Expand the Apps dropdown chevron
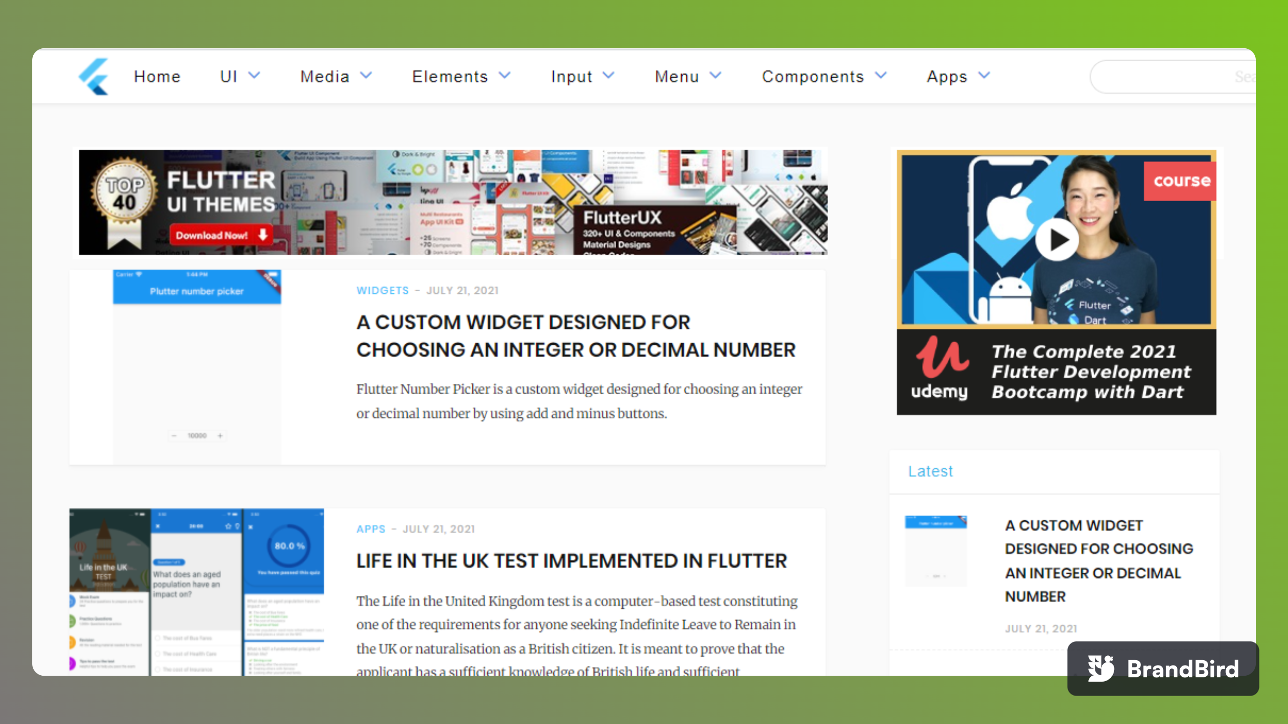Screen dimensions: 1288x724 (984, 76)
